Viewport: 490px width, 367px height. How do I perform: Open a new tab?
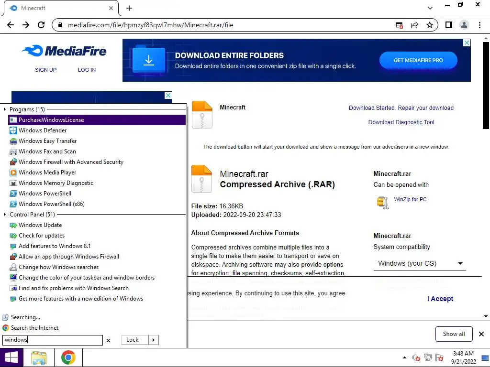(x=129, y=9)
